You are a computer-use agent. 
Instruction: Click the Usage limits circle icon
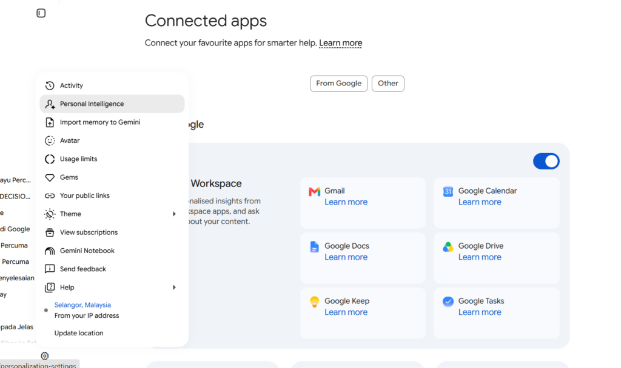50,159
